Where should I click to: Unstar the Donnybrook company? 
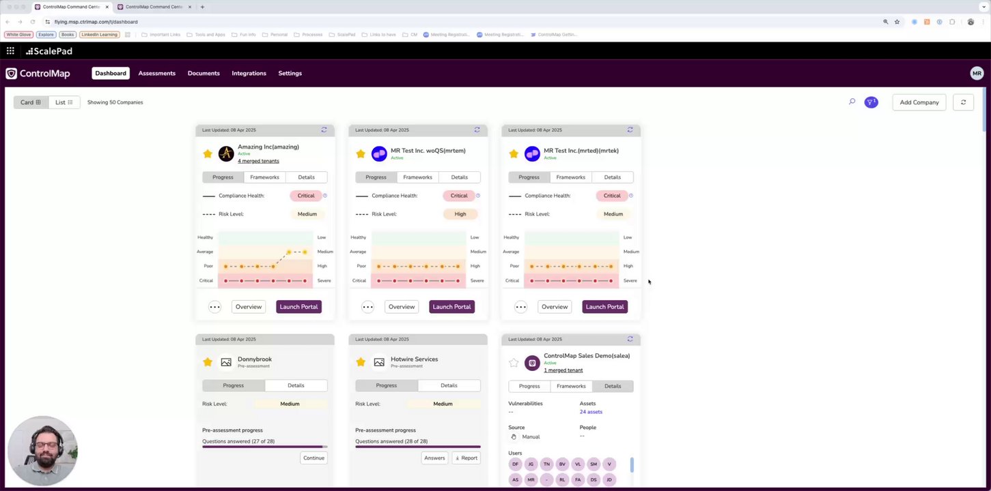click(x=208, y=362)
